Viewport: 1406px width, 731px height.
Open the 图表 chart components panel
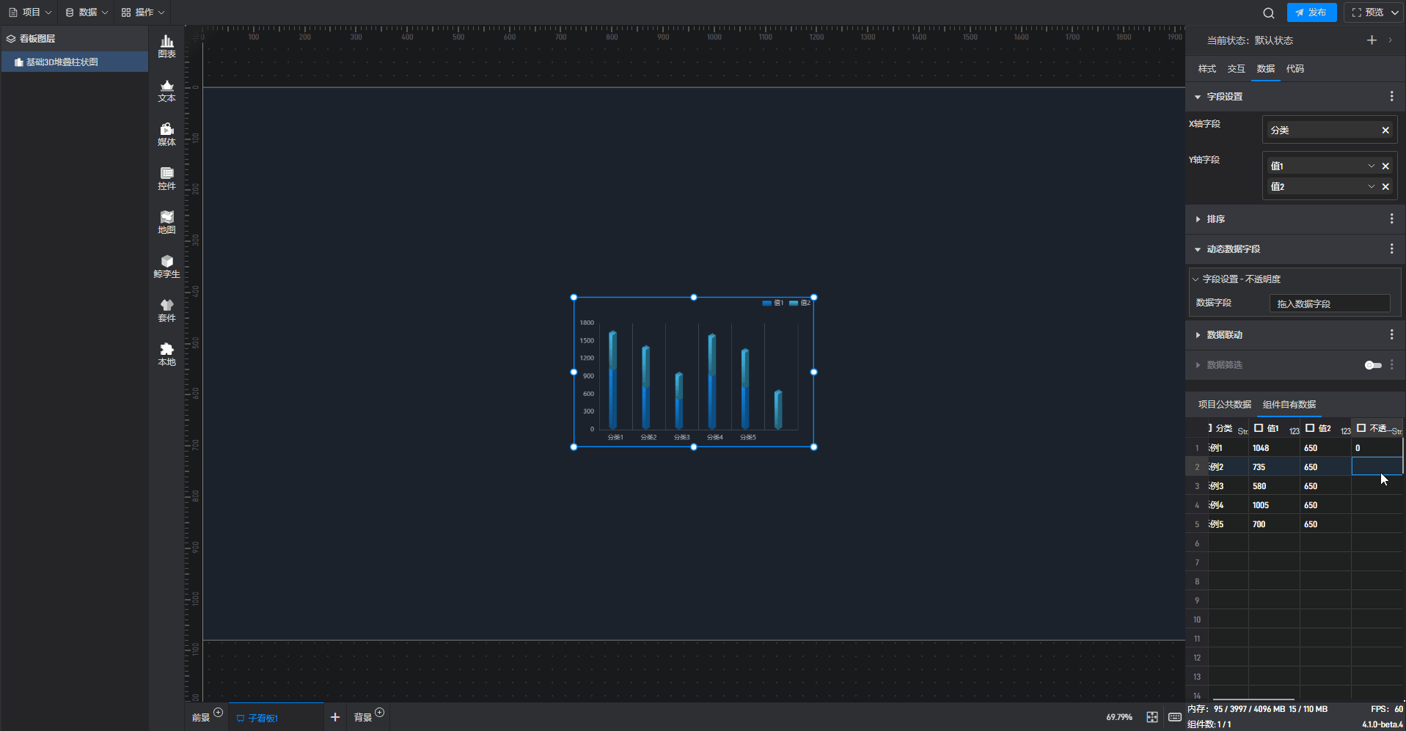[167, 47]
